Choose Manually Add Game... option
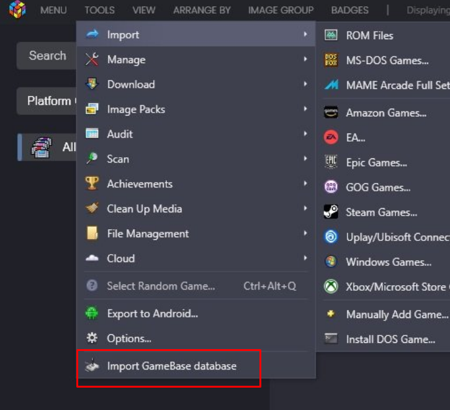The height and width of the screenshot is (410, 450). click(383, 314)
